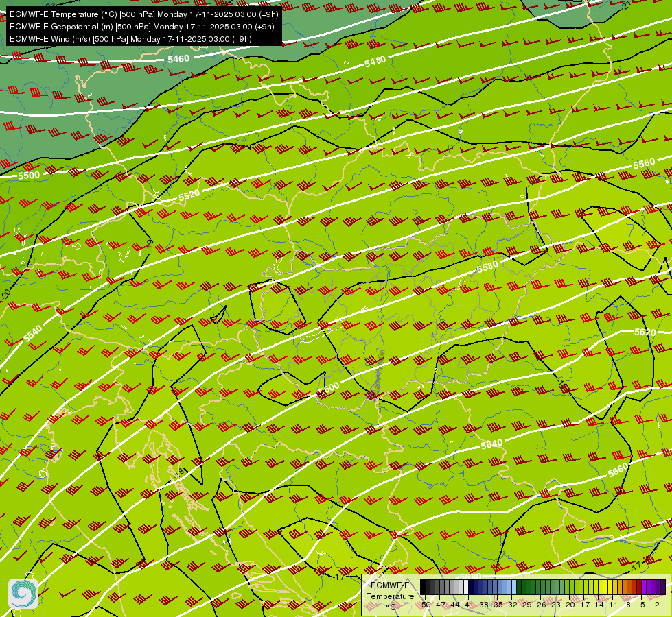Click the 5660 geopotential contour label
The image size is (672, 617).
point(618,470)
